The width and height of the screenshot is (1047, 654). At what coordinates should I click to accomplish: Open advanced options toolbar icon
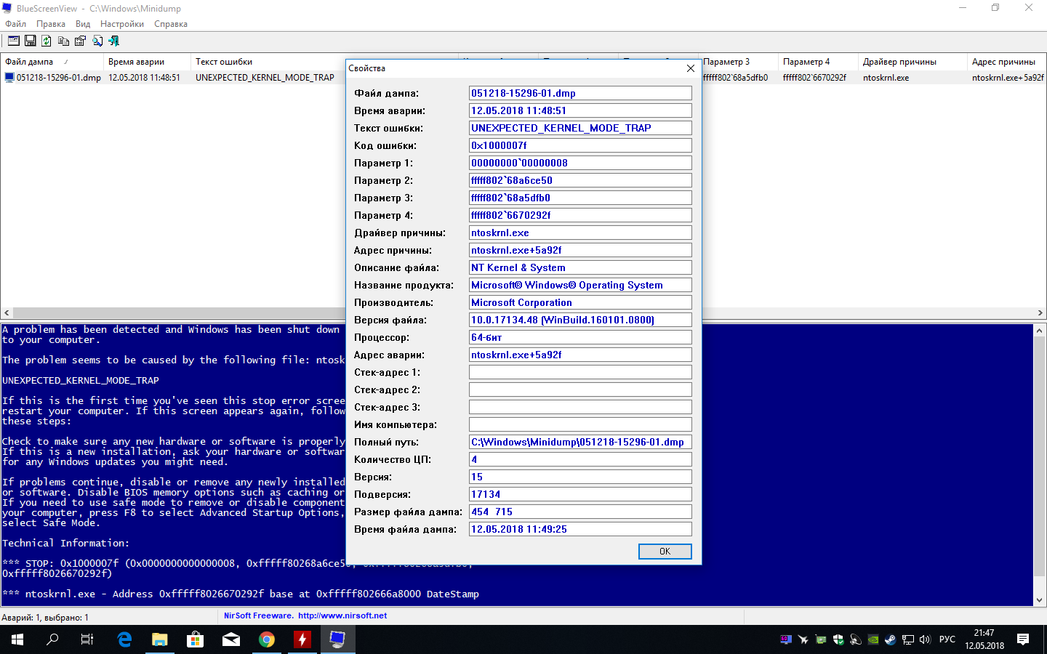click(13, 41)
